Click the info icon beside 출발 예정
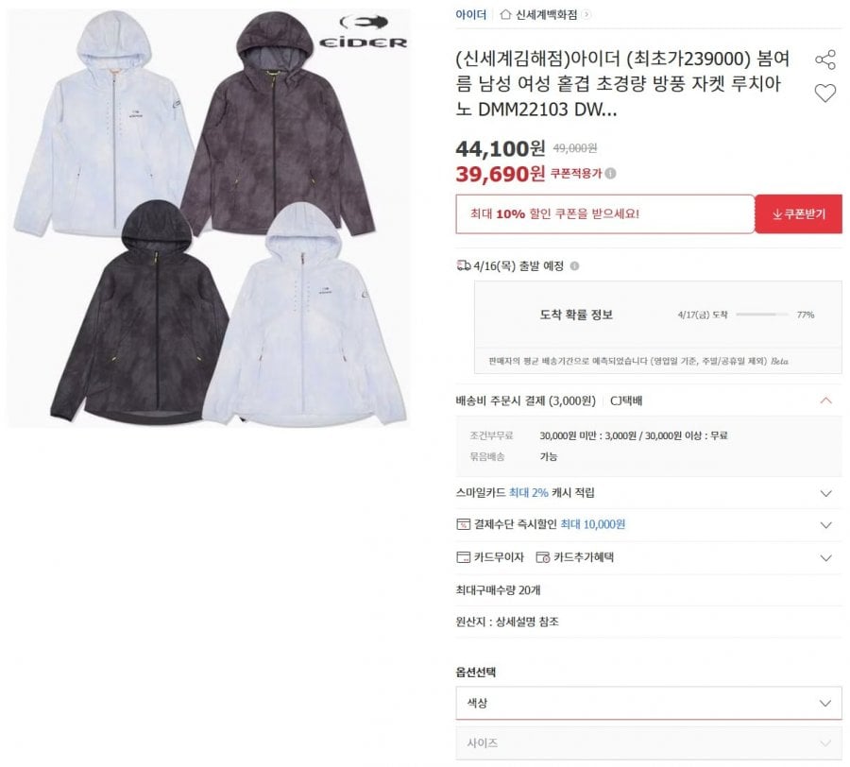The height and width of the screenshot is (767, 850). click(574, 266)
